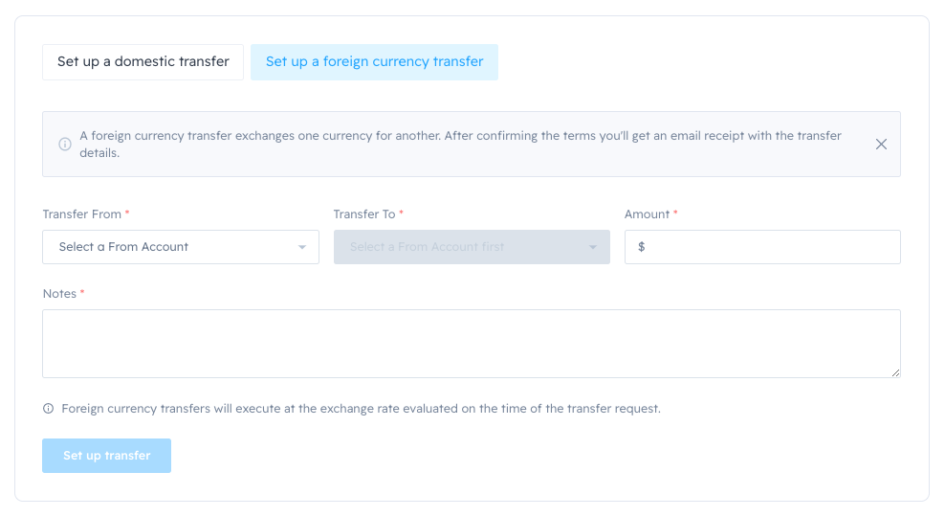The width and height of the screenshot is (945, 517).
Task: Click the exchange rate disclaimer text
Action: 361,409
